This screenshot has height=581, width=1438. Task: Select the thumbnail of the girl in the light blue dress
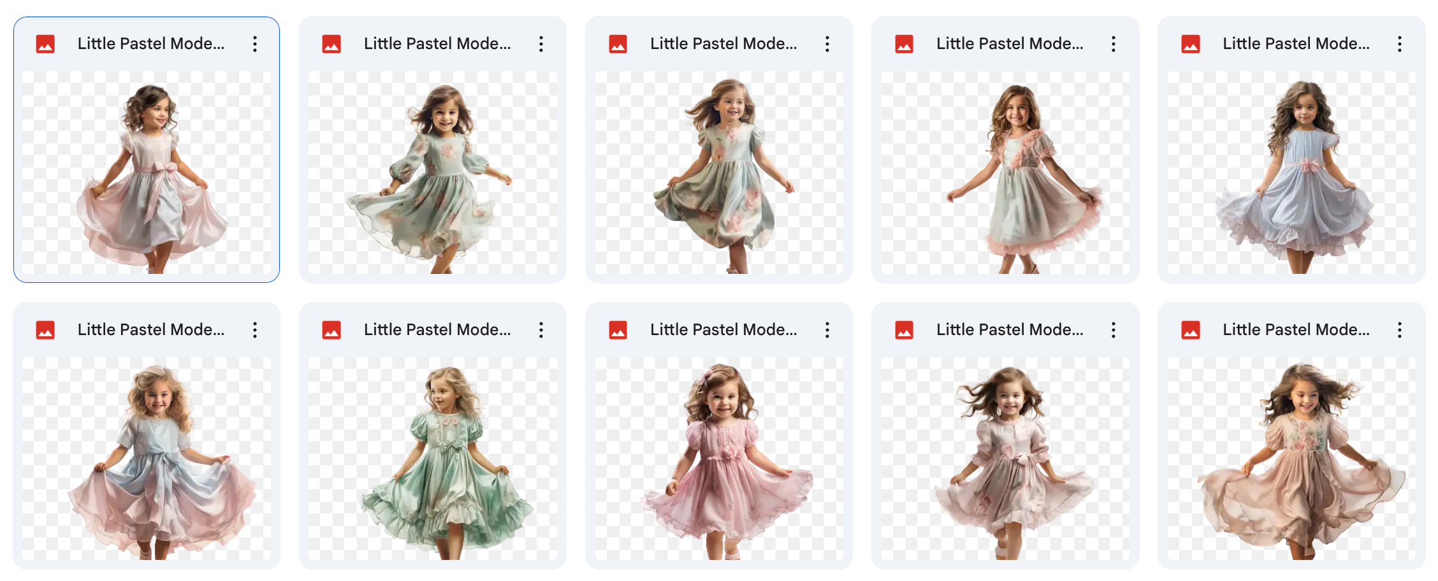coord(1291,173)
